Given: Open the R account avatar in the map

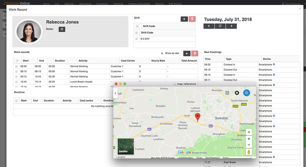Looking at the screenshot, I should pyautogui.click(x=246, y=93).
